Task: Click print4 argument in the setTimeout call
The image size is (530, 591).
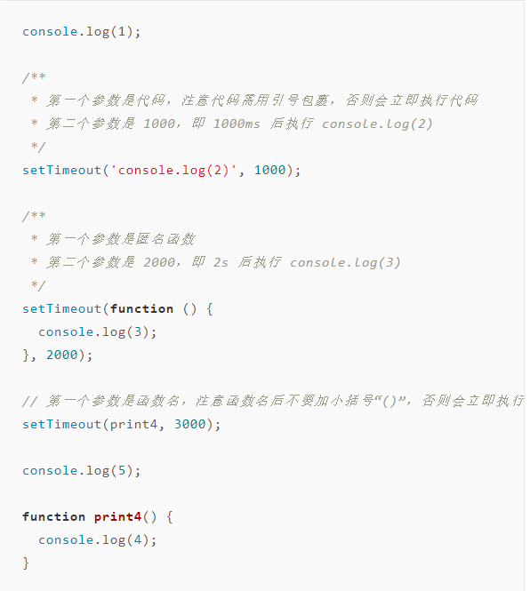Action: (x=133, y=425)
